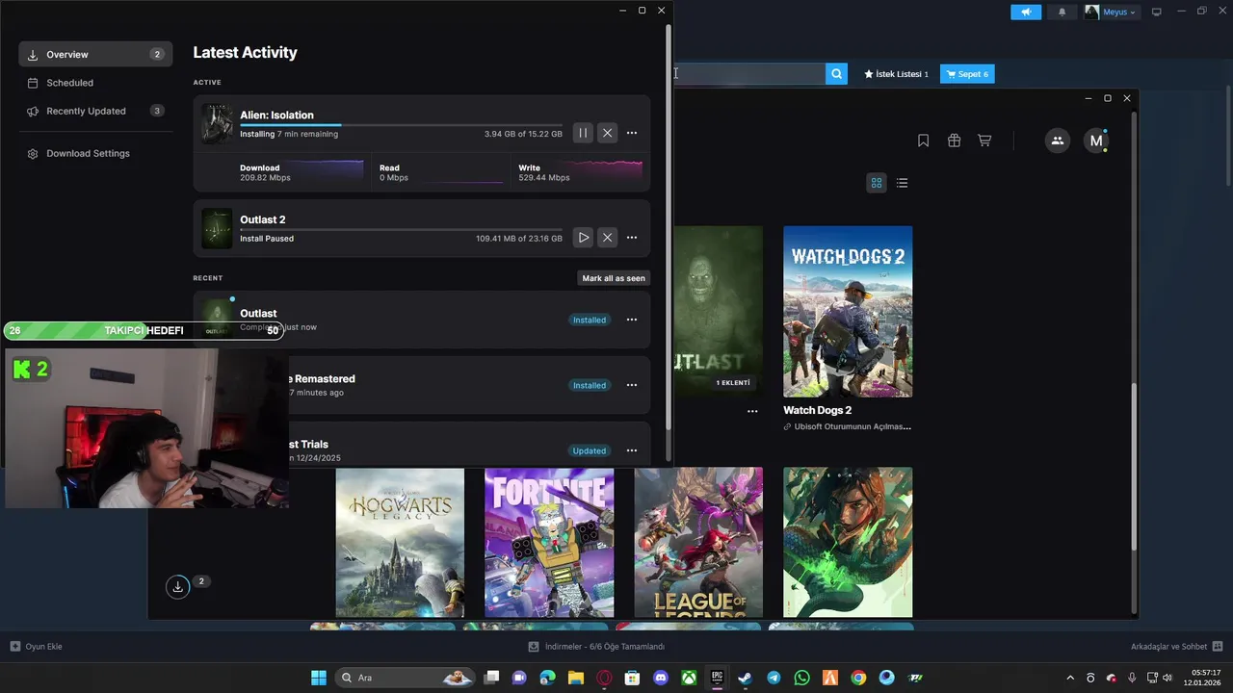
Task: Open Microsoft Edge from the taskbar
Action: [547, 678]
